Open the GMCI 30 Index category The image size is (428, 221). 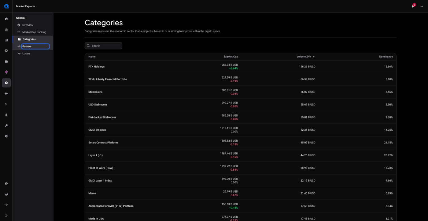[x=240, y=130]
